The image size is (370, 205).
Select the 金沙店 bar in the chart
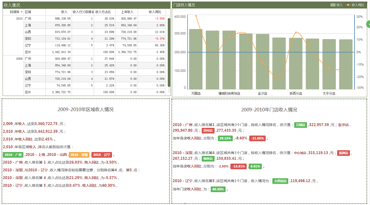coord(263,62)
